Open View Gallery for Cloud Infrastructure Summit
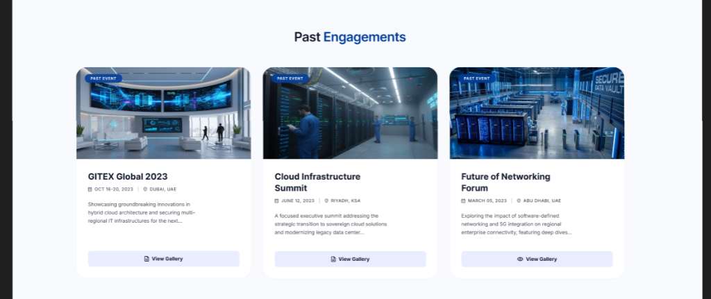 click(350, 259)
